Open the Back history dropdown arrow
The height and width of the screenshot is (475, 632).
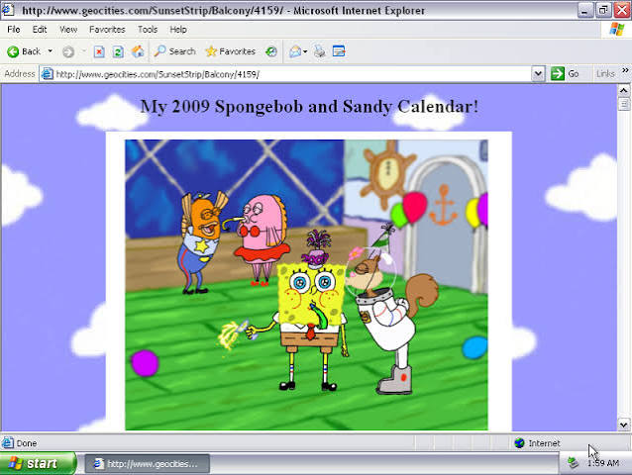click(50, 51)
